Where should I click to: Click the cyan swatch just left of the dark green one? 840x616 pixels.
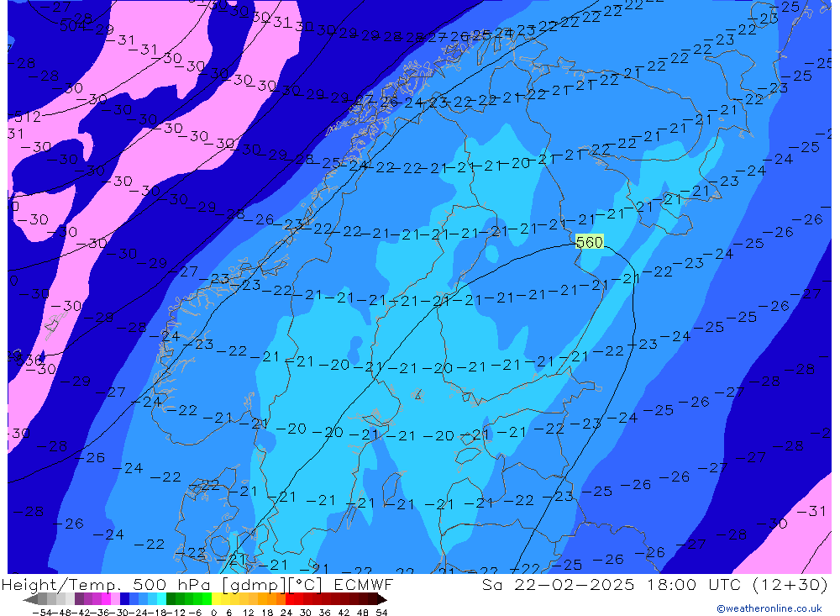coord(162,599)
